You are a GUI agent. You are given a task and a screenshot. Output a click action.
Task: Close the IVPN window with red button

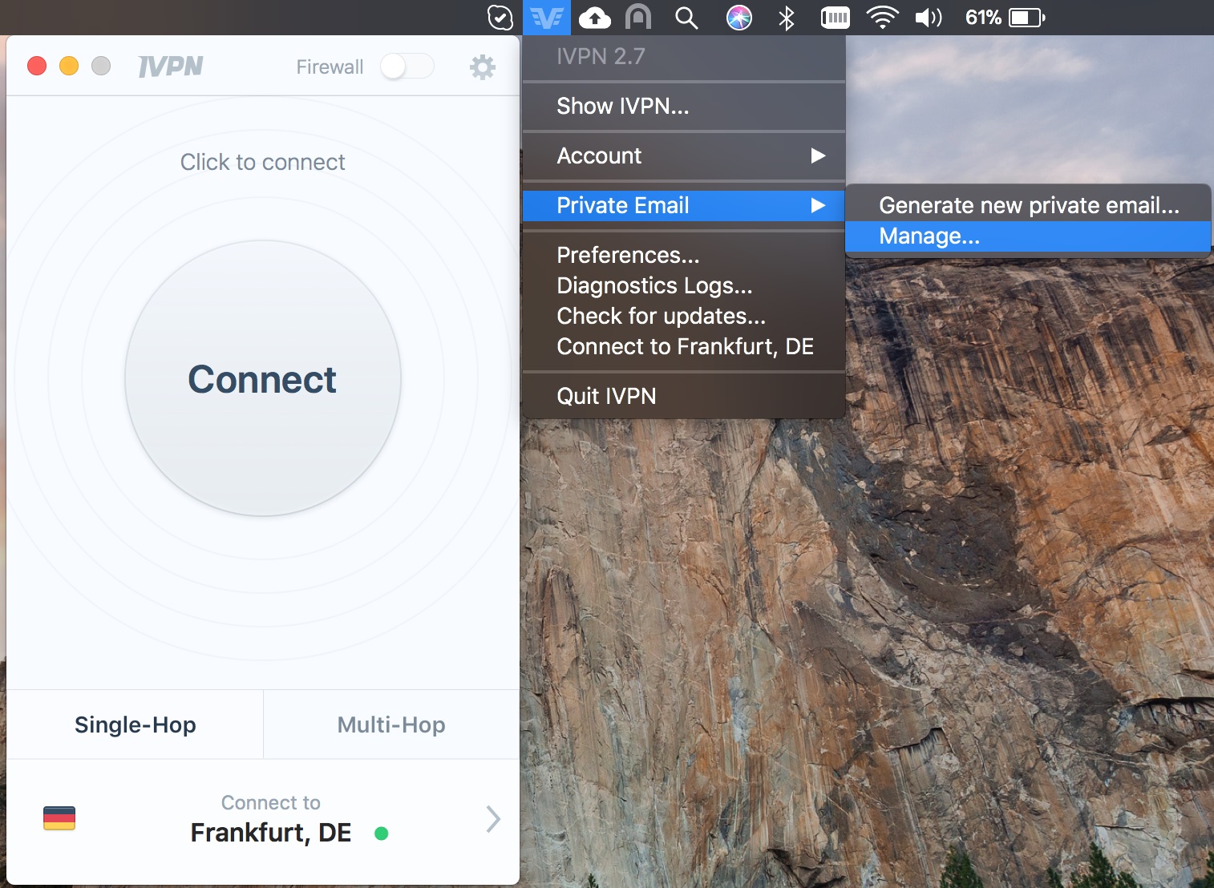click(x=37, y=66)
